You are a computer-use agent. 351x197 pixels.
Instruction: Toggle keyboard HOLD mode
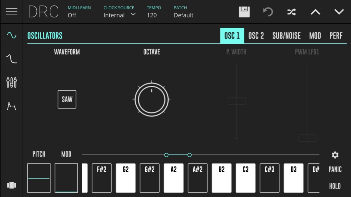click(x=335, y=186)
